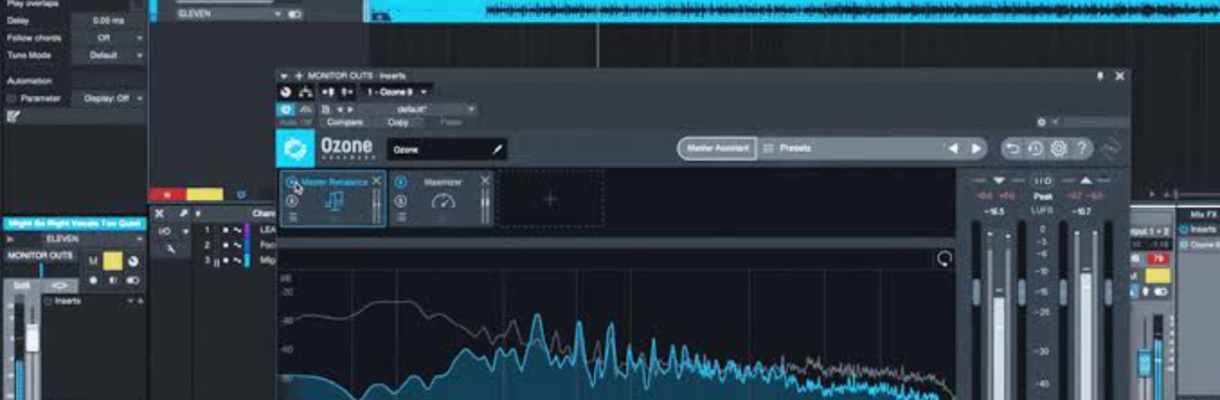1220x400 pixels.
Task: Toggle Master Rebalance module power
Action: [292, 182]
